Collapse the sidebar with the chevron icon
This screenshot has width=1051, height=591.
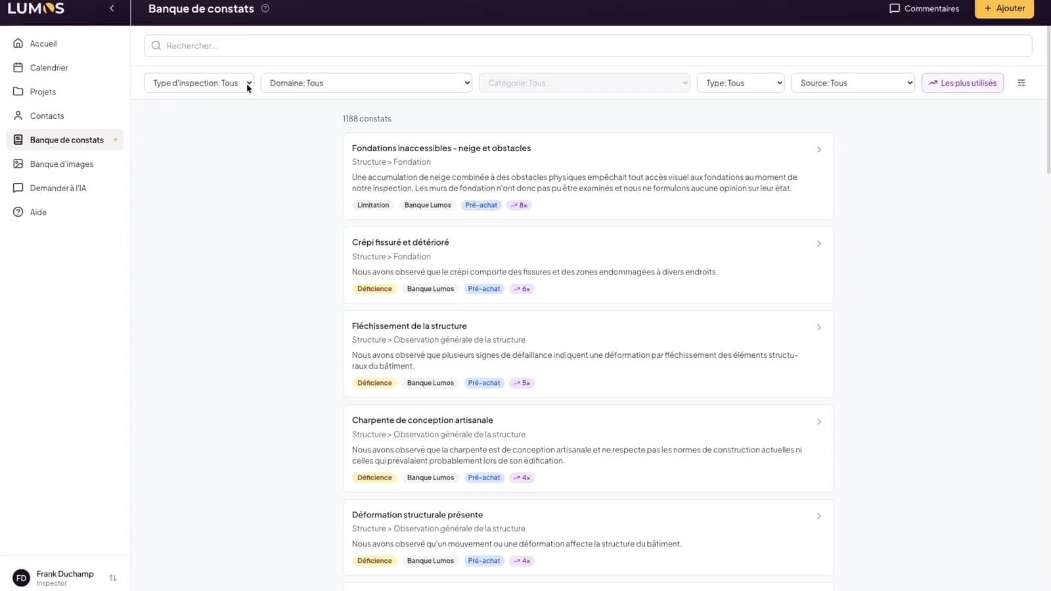(x=112, y=9)
